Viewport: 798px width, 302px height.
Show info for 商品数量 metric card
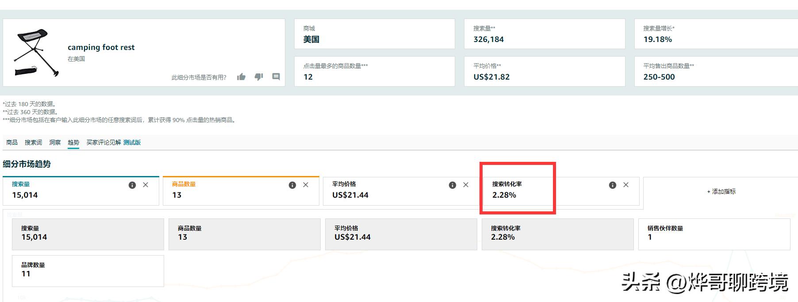292,185
